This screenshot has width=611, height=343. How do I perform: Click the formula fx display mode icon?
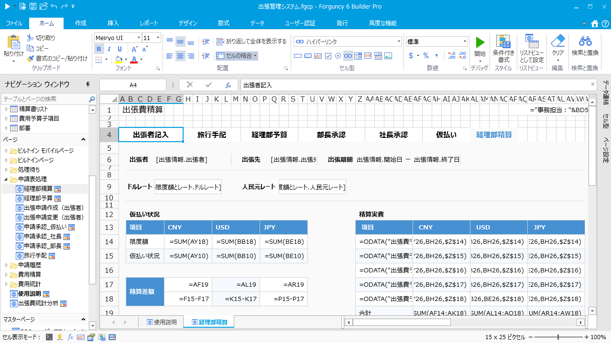70,337
